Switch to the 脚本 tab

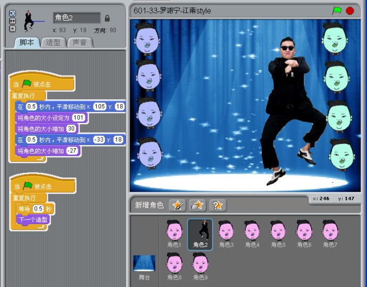pyautogui.click(x=27, y=43)
